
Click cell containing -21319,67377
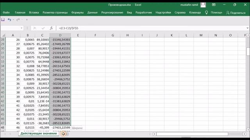60,53
